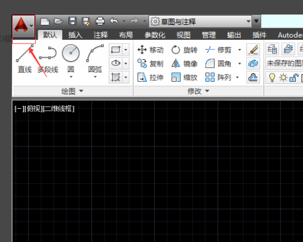Toggle the layer lock padlock icon
The image size is (303, 242).
pos(294,77)
